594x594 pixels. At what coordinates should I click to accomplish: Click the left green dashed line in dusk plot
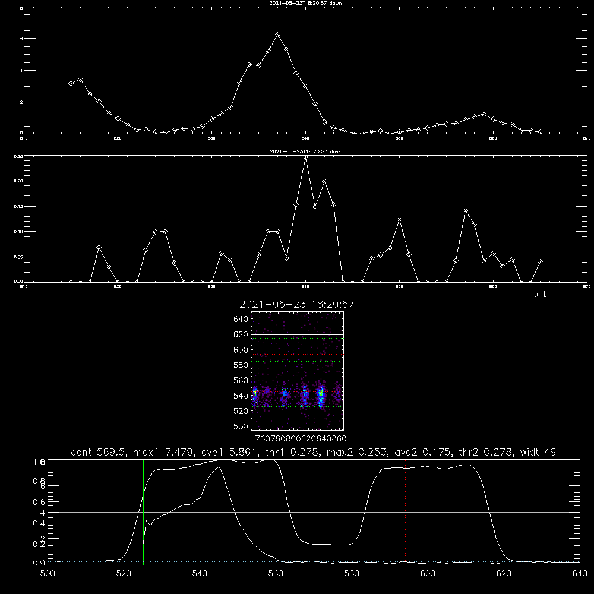189,219
